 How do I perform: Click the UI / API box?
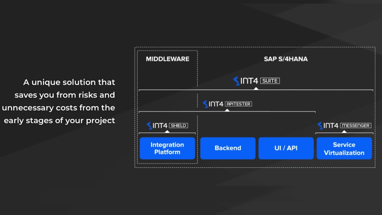click(x=286, y=148)
